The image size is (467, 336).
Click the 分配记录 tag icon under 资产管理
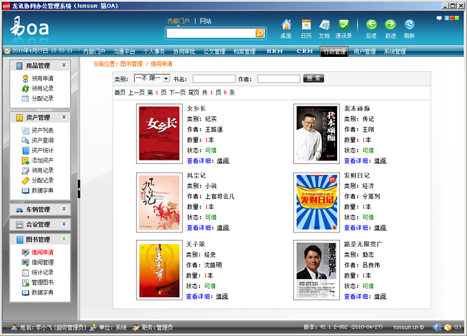pos(25,180)
